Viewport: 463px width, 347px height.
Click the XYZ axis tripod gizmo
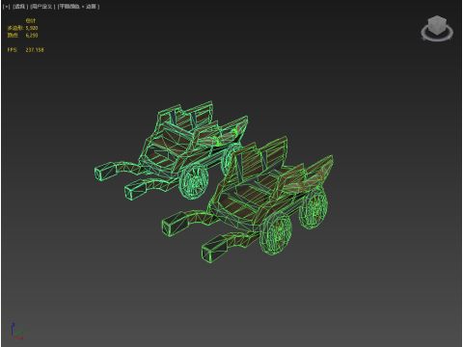tap(16, 332)
